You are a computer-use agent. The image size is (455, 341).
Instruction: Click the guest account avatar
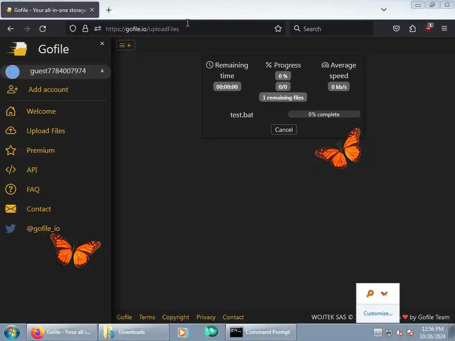tap(12, 71)
